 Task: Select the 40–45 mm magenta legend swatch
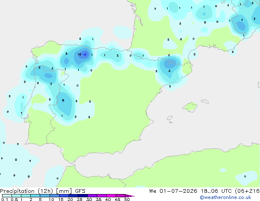click(111, 196)
